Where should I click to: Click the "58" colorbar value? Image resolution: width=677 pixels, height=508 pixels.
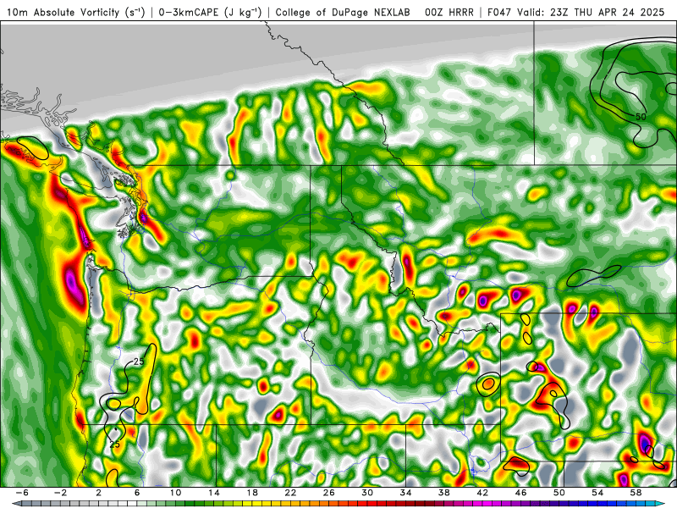[636, 493]
